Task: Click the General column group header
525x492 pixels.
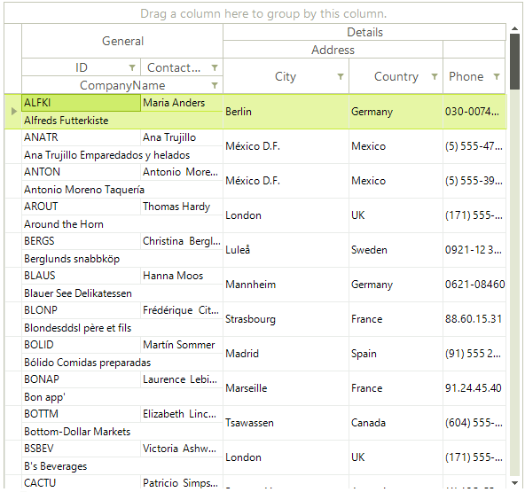Action: pyautogui.click(x=122, y=41)
